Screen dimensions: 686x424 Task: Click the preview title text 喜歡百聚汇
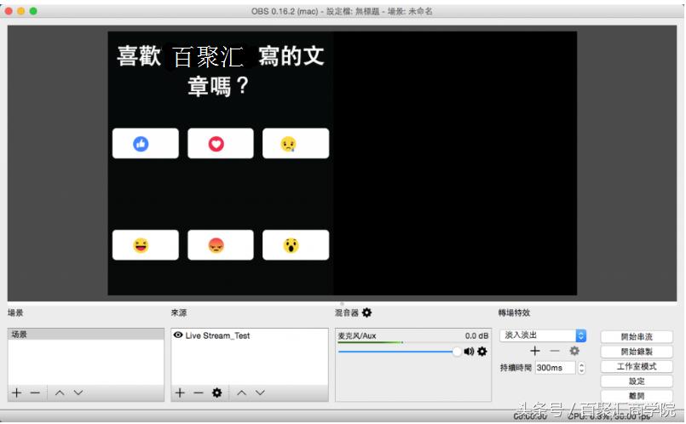[181, 56]
